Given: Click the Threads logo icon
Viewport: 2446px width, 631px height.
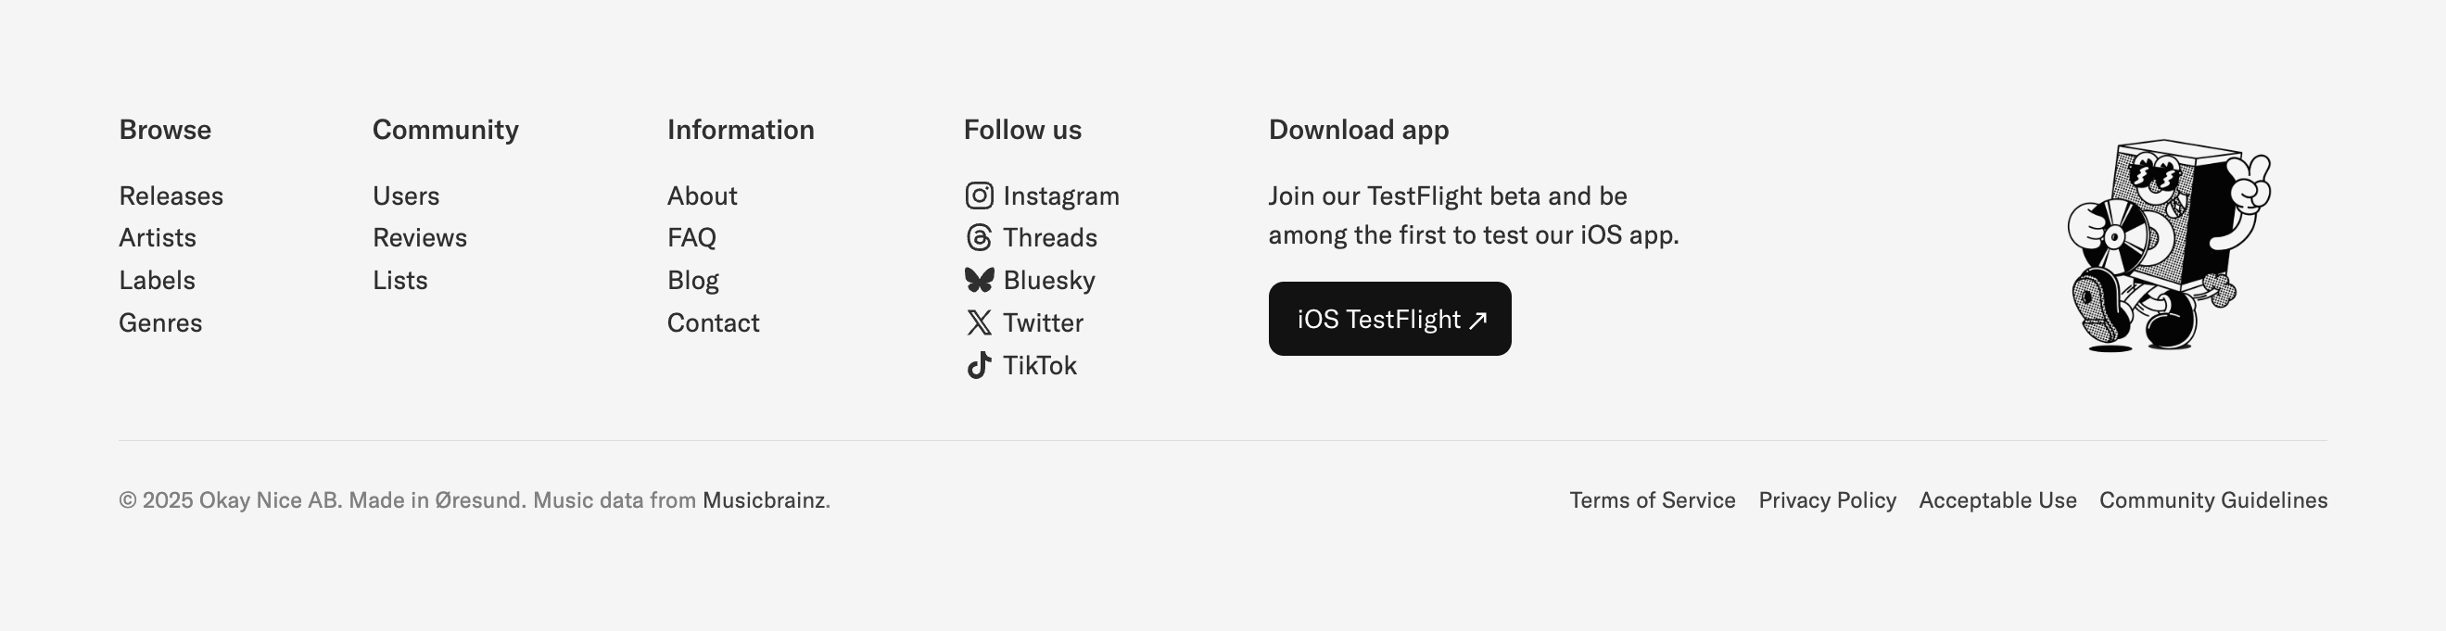Looking at the screenshot, I should pyautogui.click(x=979, y=238).
